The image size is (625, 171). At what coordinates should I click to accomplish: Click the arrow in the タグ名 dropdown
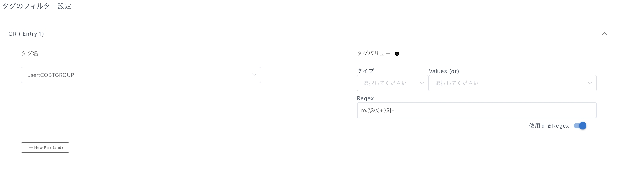coord(254,75)
